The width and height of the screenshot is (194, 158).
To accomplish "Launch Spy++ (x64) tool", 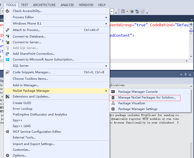I will point(22,126).
